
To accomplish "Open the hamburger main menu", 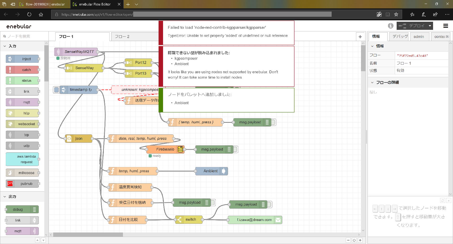I will click(446, 26).
